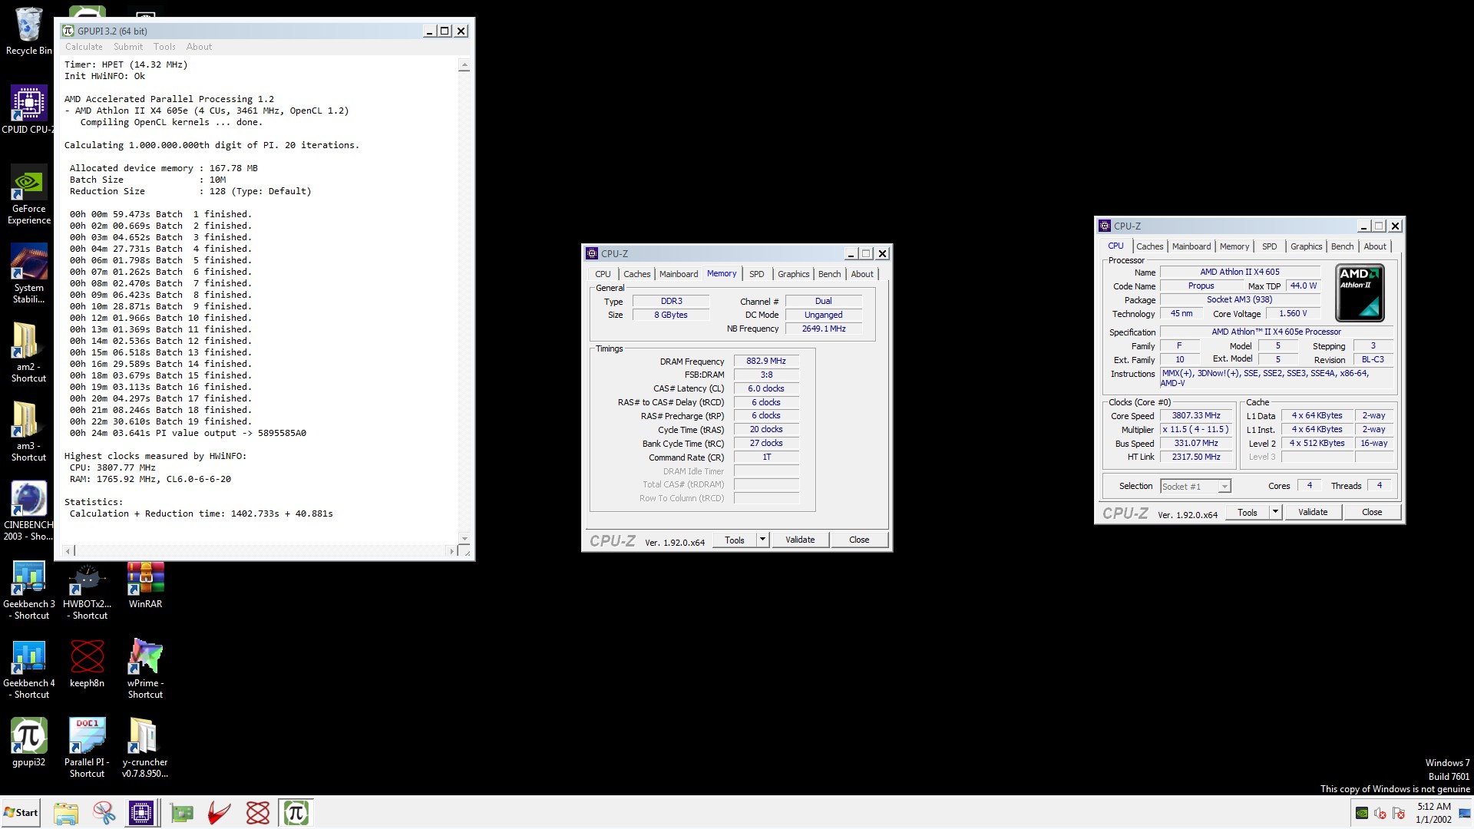Screen dimensions: 1474x829
Task: Open the Memory tab in the right CPU-Z window
Action: 1234,246
